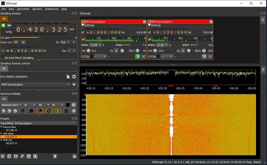Open the View menu
Image resolution: width=267 pixels, height=165 pixels.
(x=12, y=9)
